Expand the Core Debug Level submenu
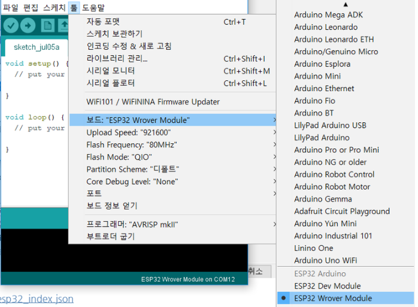This screenshot has width=418, height=307. click(172, 182)
